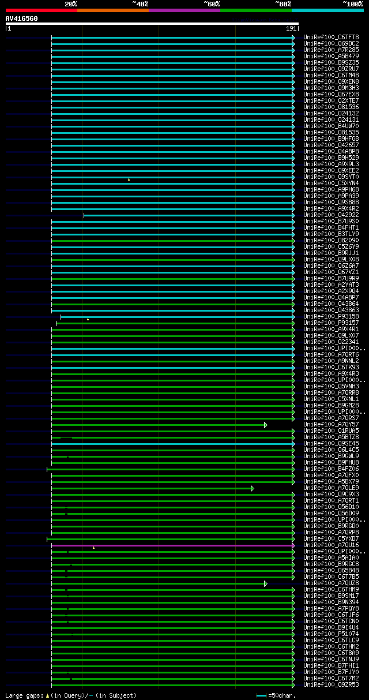This screenshot has width=369, height=700.
Task: Select the label UniRef100_Q42922
Action: [x=331, y=215]
